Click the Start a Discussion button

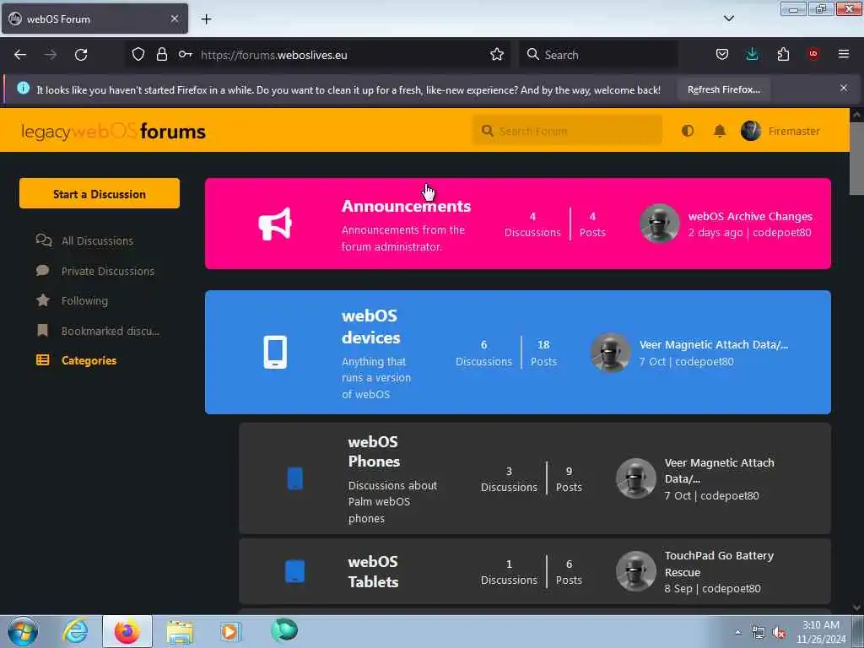coord(100,193)
